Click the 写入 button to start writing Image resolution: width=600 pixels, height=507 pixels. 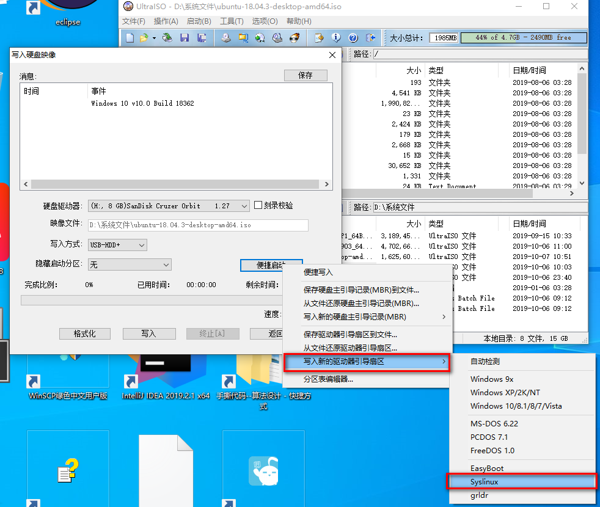[x=149, y=334]
